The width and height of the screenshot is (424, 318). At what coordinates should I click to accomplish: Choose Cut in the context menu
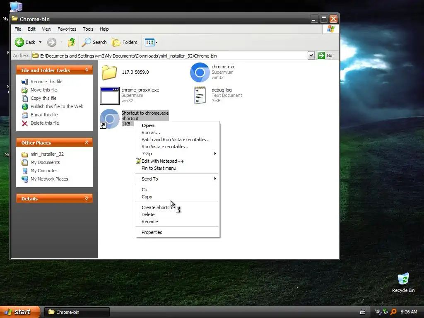click(x=177, y=190)
